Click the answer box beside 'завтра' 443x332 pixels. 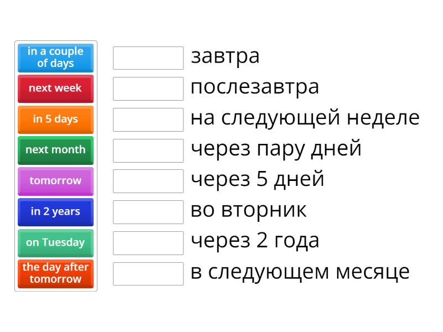(x=148, y=58)
